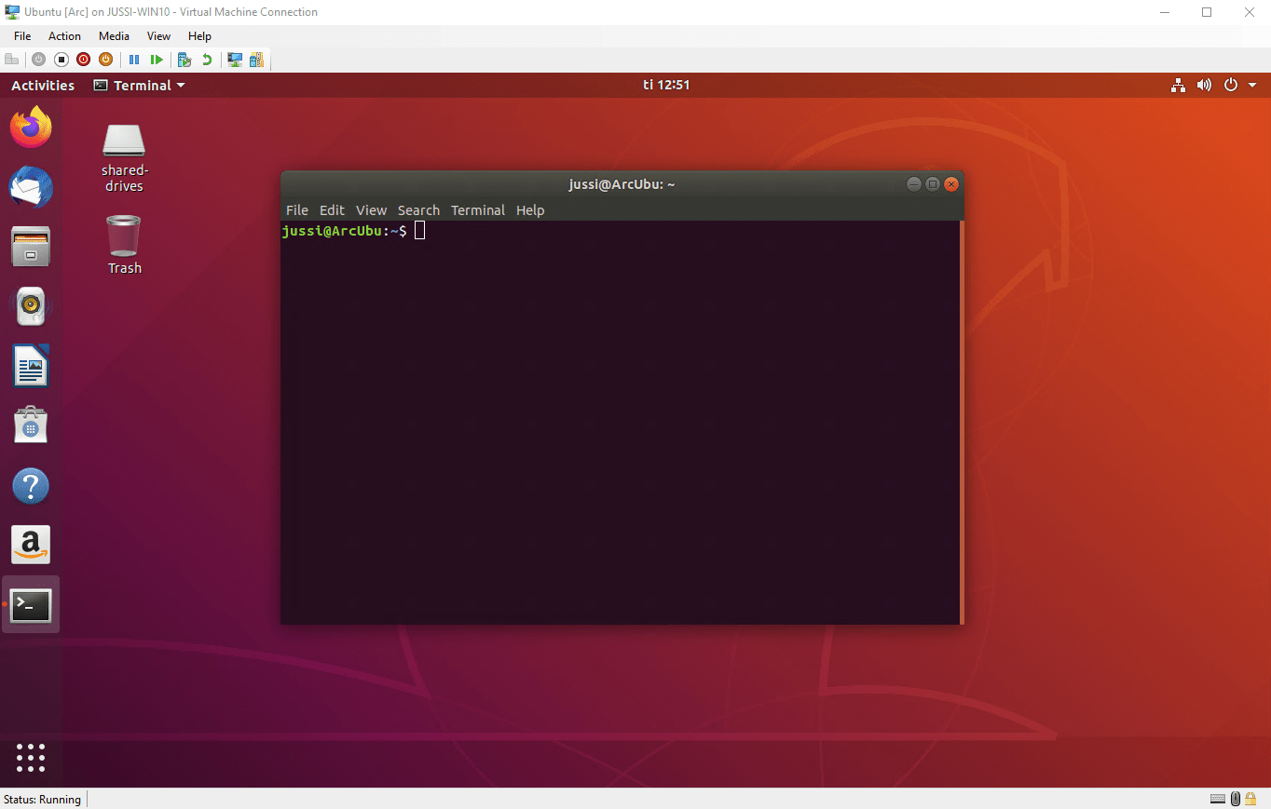Click the terminal's orange vertical scrollbar
This screenshot has height=809, width=1271.
962,422
